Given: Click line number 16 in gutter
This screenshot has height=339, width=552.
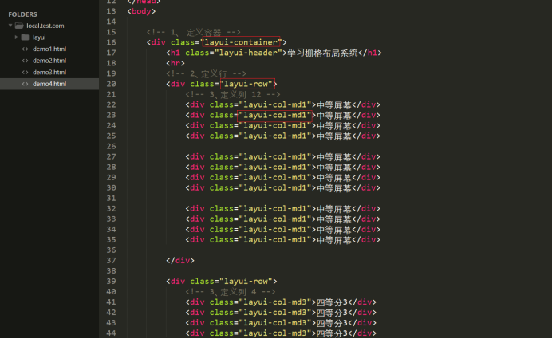Looking at the screenshot, I should pos(111,42).
